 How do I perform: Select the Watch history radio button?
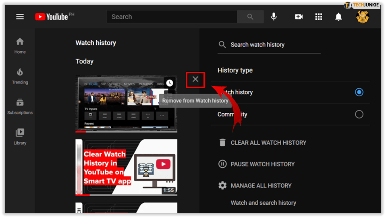click(359, 92)
